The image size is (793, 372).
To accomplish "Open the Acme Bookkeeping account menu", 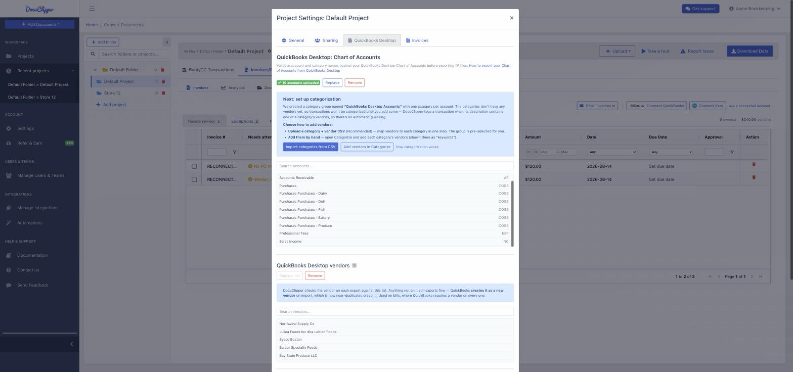I will click(755, 9).
